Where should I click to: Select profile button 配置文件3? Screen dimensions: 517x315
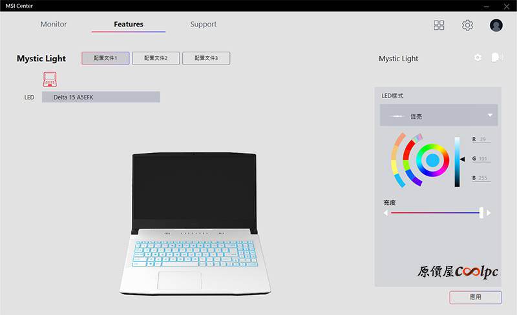coord(206,58)
